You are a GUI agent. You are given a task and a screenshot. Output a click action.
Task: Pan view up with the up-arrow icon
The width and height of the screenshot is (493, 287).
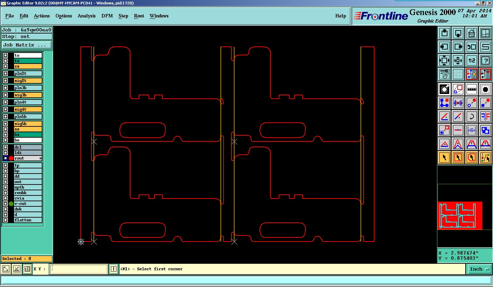[444, 33]
